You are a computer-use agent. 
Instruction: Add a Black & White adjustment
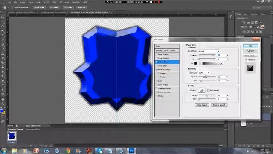pyautogui.click(x=250, y=27)
